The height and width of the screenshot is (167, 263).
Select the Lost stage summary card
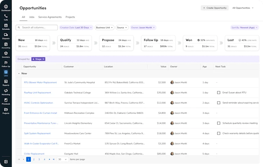pyautogui.click(x=242, y=43)
